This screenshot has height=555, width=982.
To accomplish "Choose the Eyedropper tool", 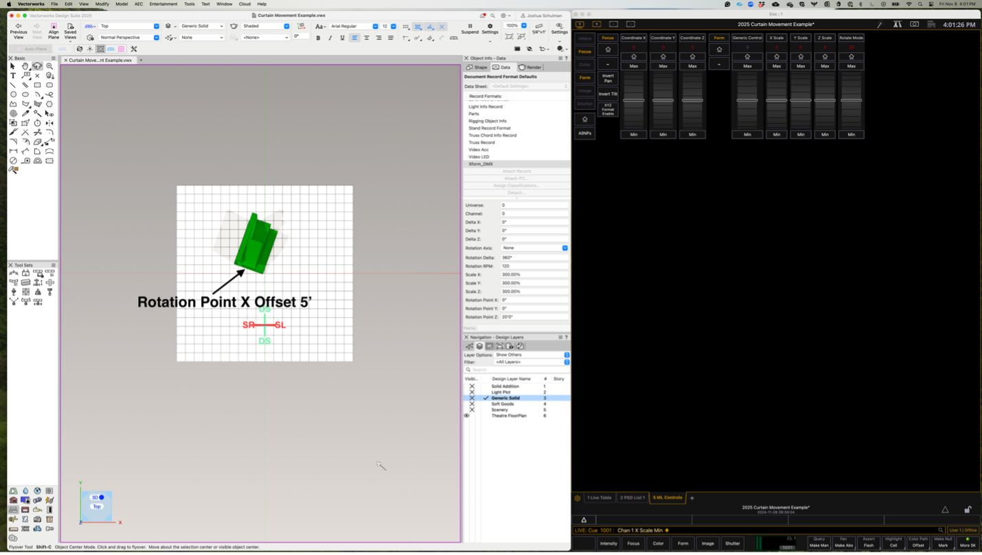I will point(25,113).
